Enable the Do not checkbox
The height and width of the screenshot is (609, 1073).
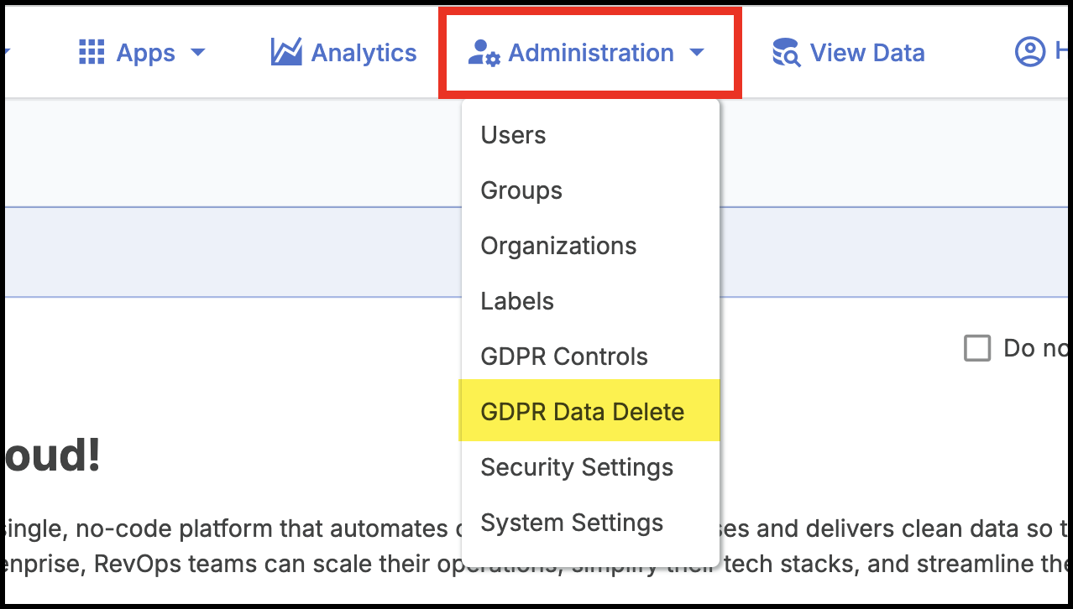976,347
